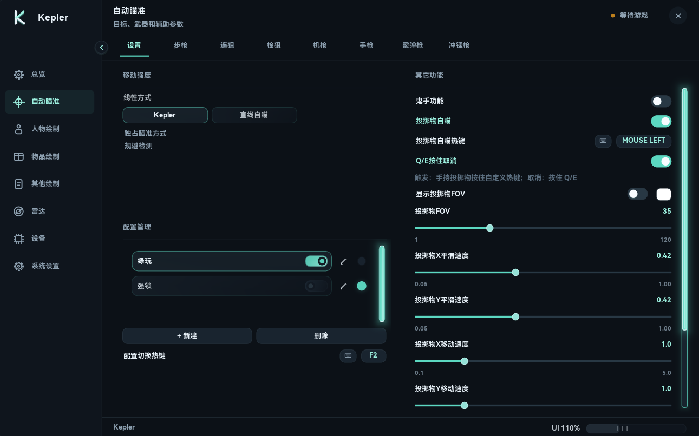Open the 霰弹枪 tab
Viewport: 699px width, 436px height.
click(x=413, y=45)
